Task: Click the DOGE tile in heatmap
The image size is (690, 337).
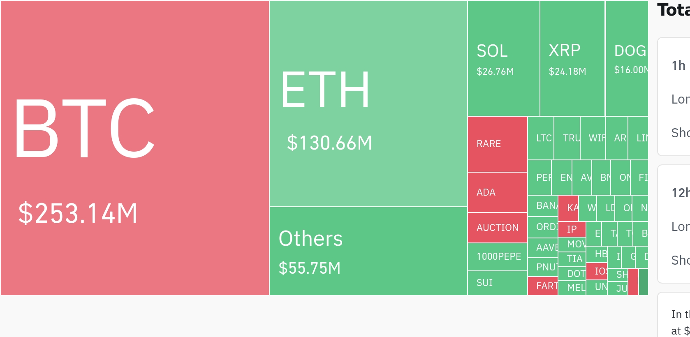Action: click(x=627, y=58)
